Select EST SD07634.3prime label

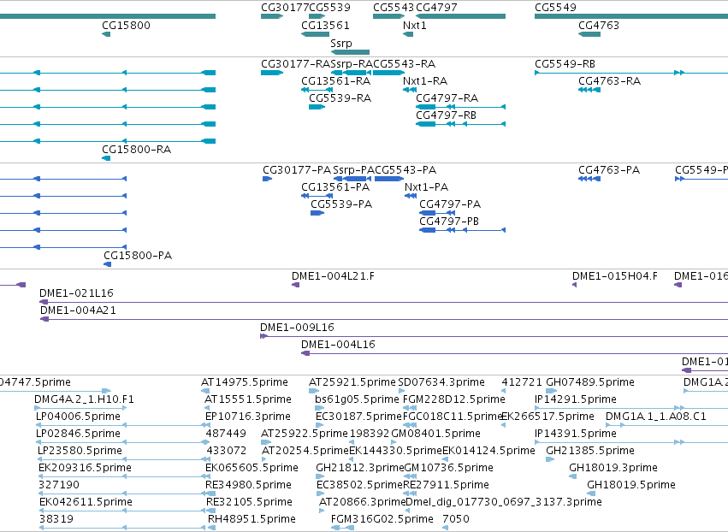441,382
